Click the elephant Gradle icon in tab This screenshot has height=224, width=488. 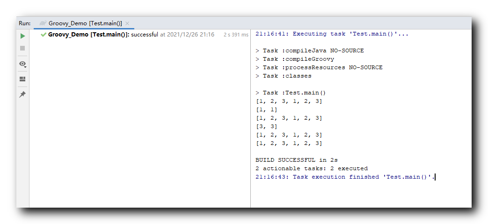[43, 23]
